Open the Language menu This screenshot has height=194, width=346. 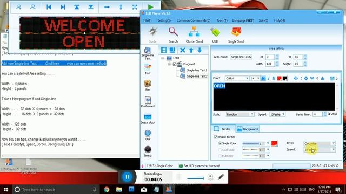[243, 20]
